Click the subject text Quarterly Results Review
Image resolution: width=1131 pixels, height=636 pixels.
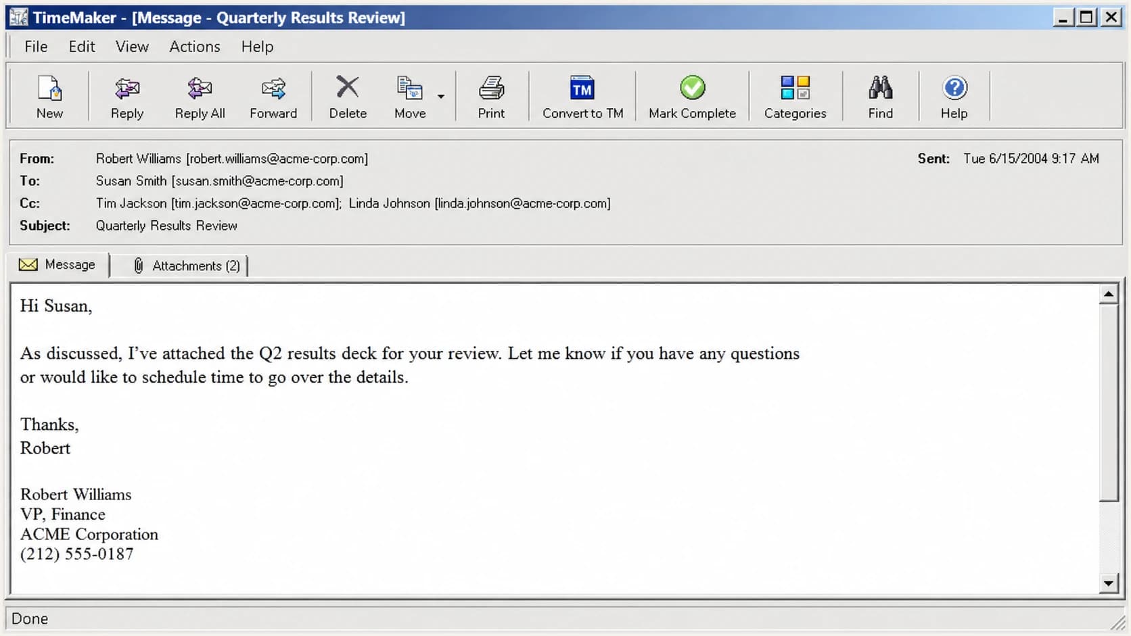point(166,225)
